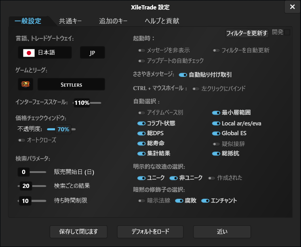Enable 疑似接辞 toggle
301x247 pixels.
(x=216, y=144)
